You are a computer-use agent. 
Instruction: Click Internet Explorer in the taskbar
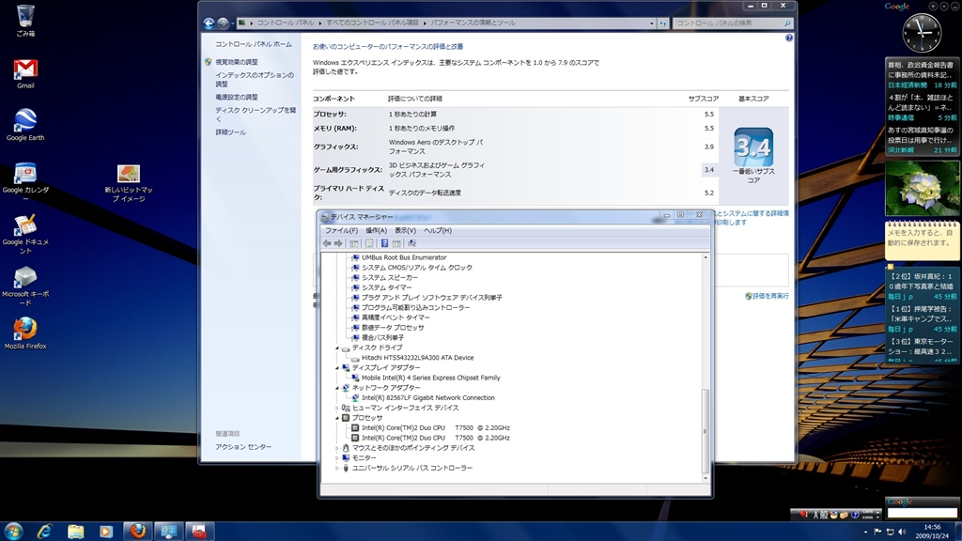coord(44,532)
